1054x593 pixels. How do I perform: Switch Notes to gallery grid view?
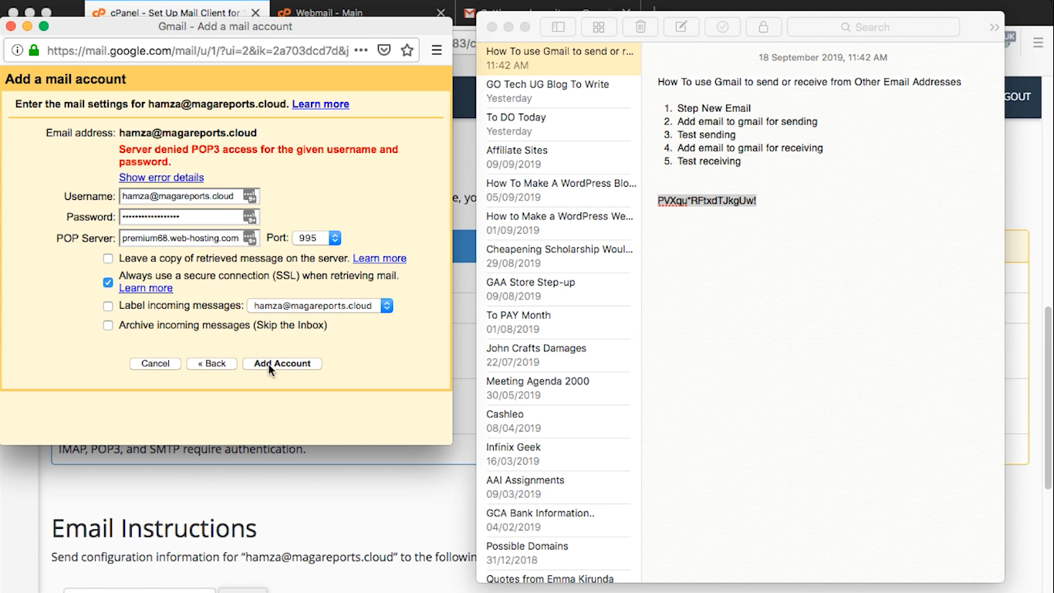[x=599, y=27]
